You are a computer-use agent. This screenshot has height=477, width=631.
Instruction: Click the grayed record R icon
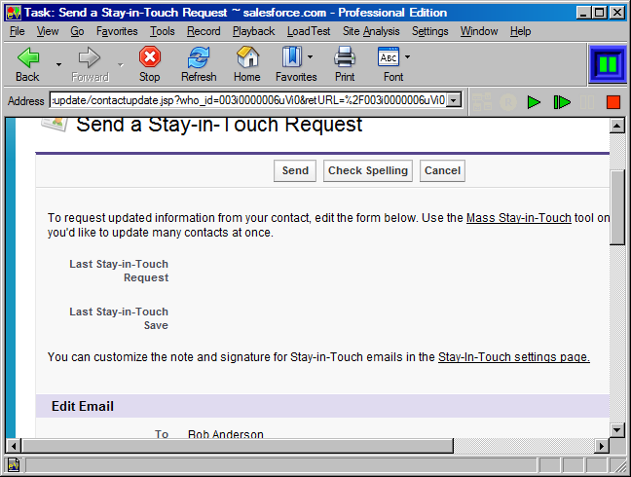click(x=508, y=102)
